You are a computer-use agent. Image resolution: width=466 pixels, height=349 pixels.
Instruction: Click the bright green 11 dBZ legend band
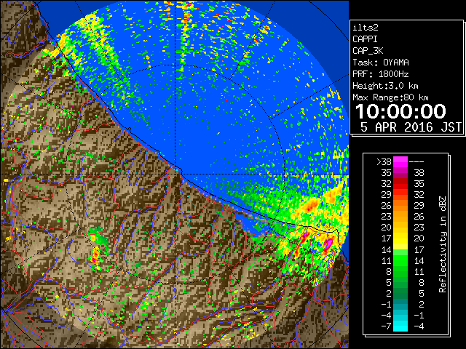tap(400, 260)
